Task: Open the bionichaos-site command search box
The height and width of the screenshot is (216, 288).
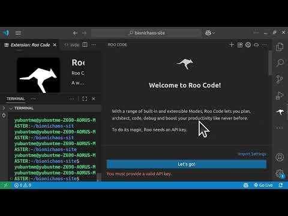Action: [x=146, y=33]
